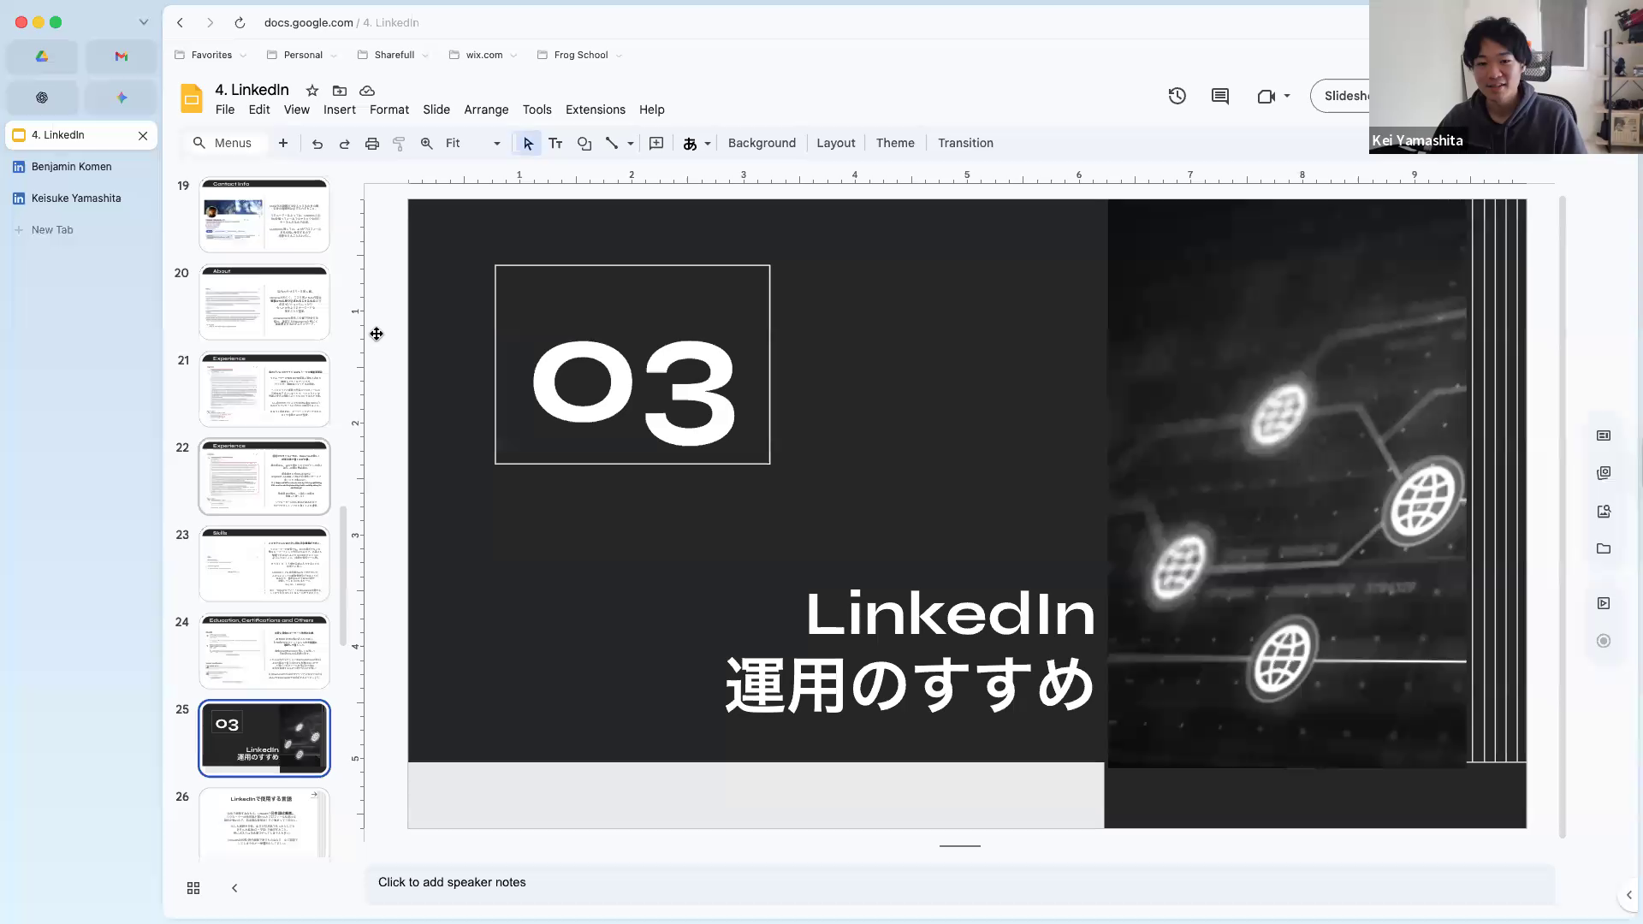
Task: Star the 4. LinkedIn presentation
Action: pos(312,91)
